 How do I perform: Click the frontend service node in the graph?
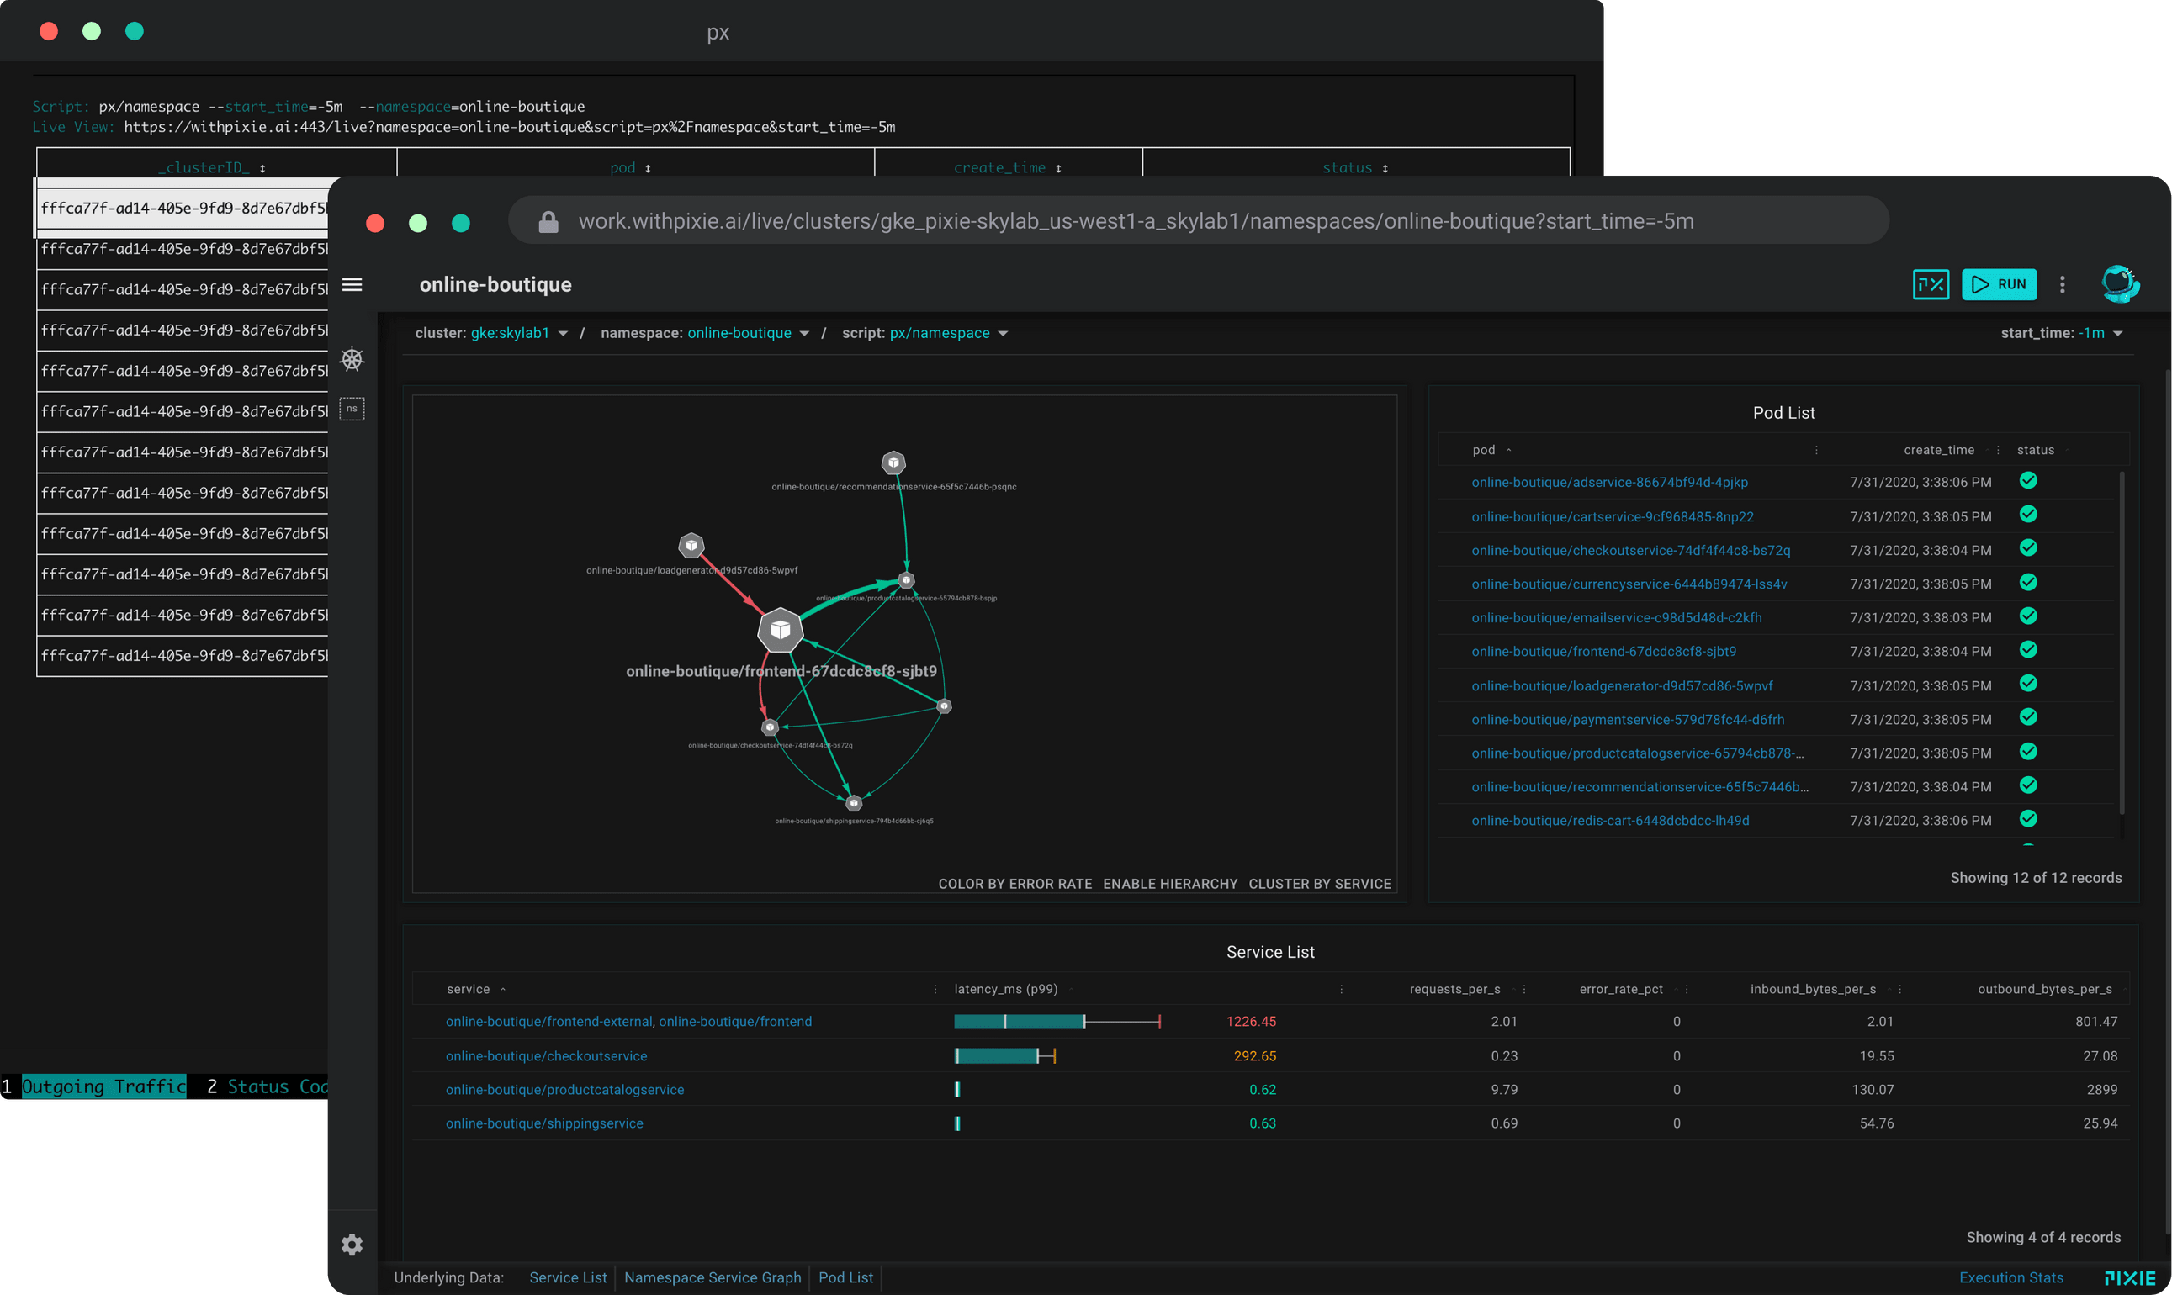pyautogui.click(x=780, y=629)
